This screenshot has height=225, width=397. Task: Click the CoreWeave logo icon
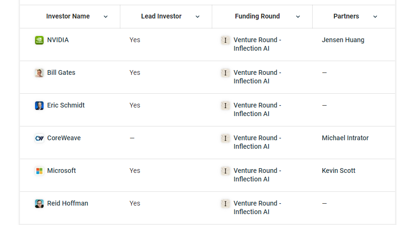[x=39, y=138]
